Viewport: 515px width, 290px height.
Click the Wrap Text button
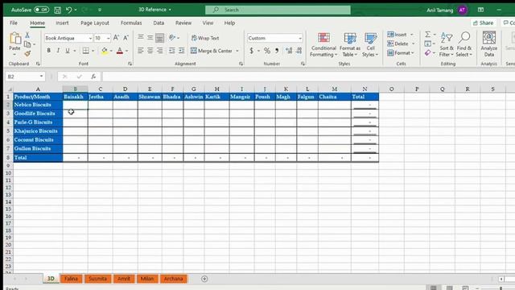click(205, 38)
